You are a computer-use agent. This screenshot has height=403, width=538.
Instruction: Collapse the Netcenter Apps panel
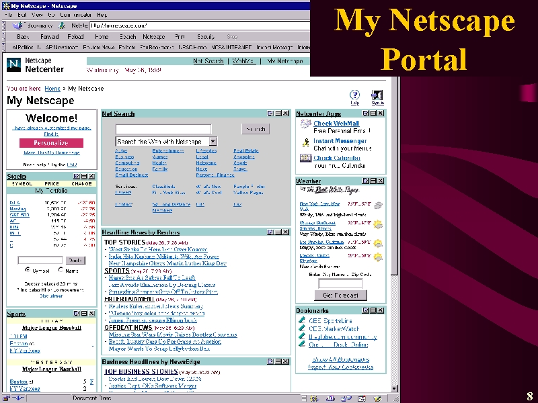tap(373, 113)
